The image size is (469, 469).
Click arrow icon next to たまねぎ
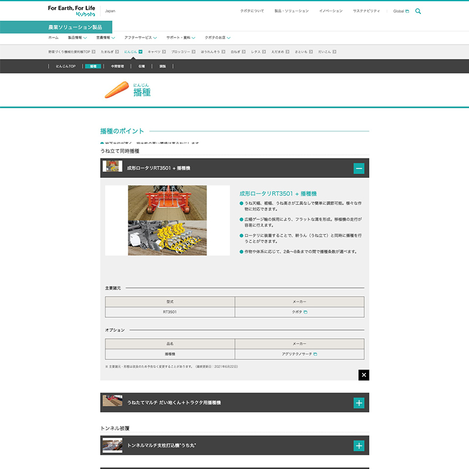117,52
